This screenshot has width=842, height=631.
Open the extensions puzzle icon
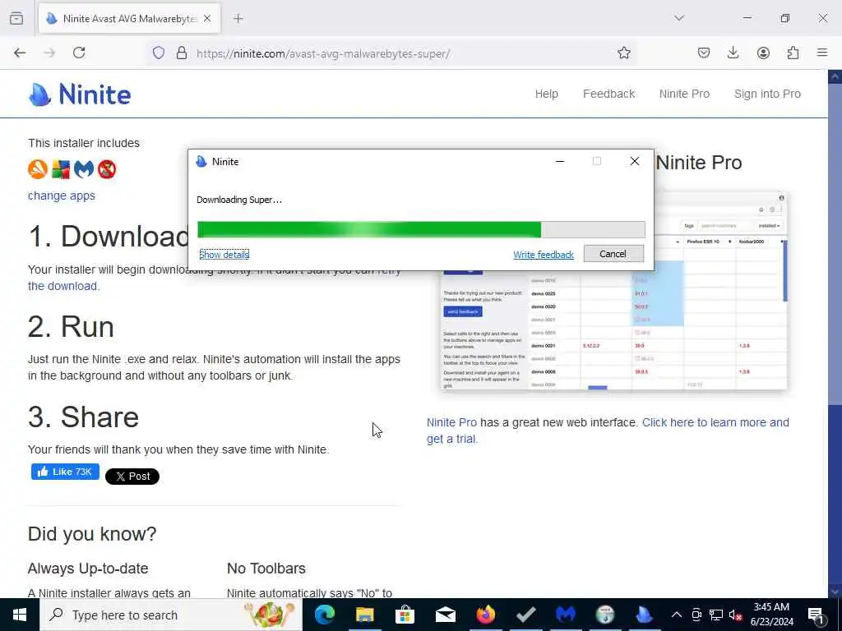click(793, 53)
